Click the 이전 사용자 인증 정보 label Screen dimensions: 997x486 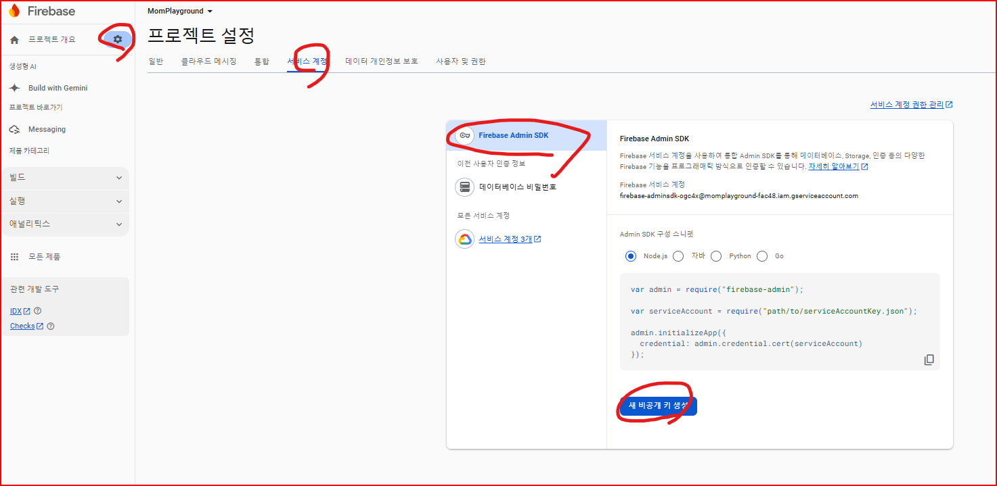[x=491, y=164]
